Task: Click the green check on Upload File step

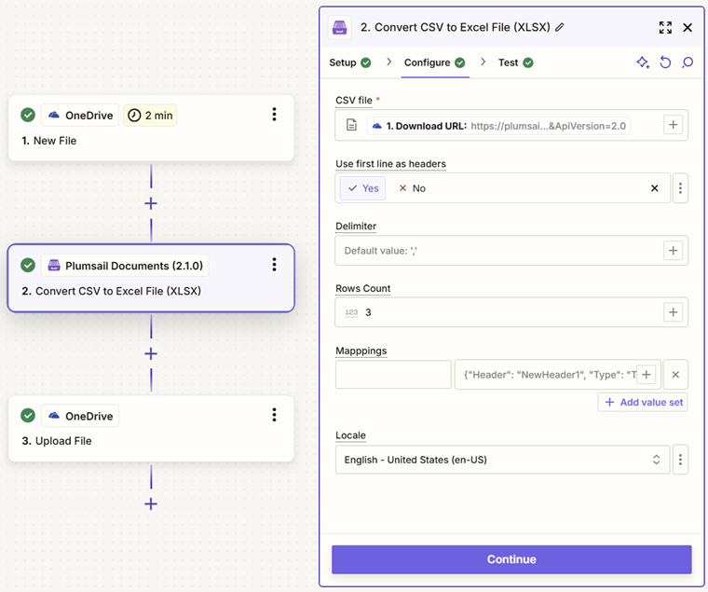Action: [x=28, y=415]
